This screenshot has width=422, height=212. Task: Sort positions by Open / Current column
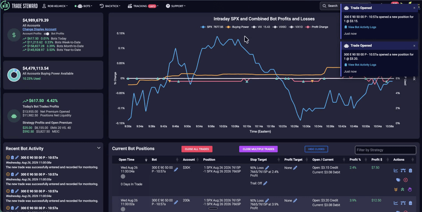point(323,160)
